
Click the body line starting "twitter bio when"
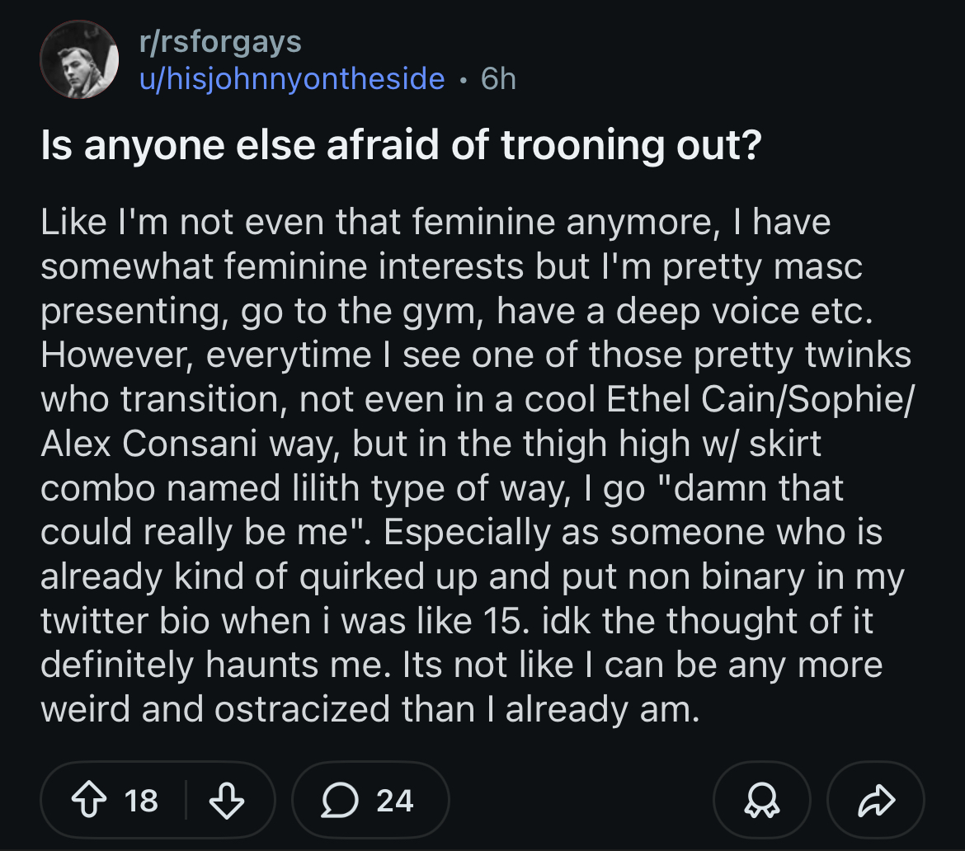click(x=456, y=621)
